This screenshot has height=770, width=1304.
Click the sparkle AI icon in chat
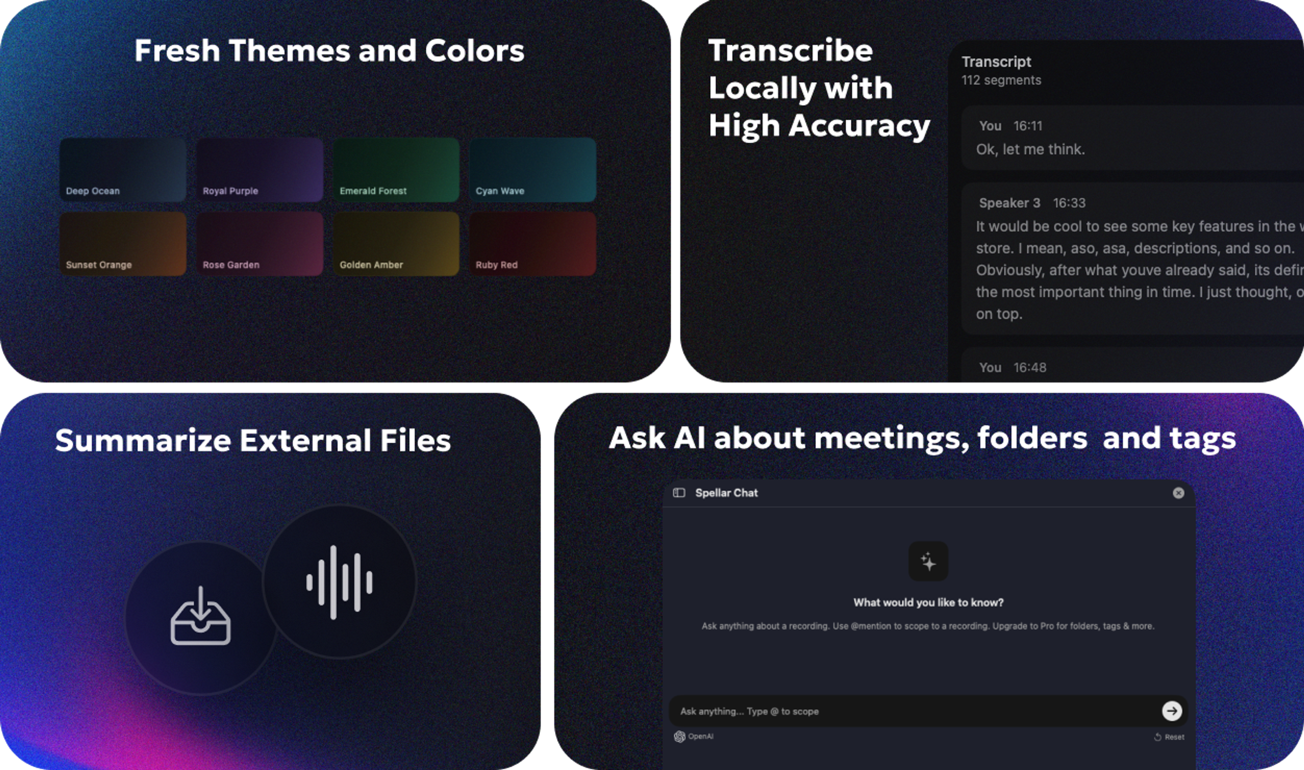point(928,561)
